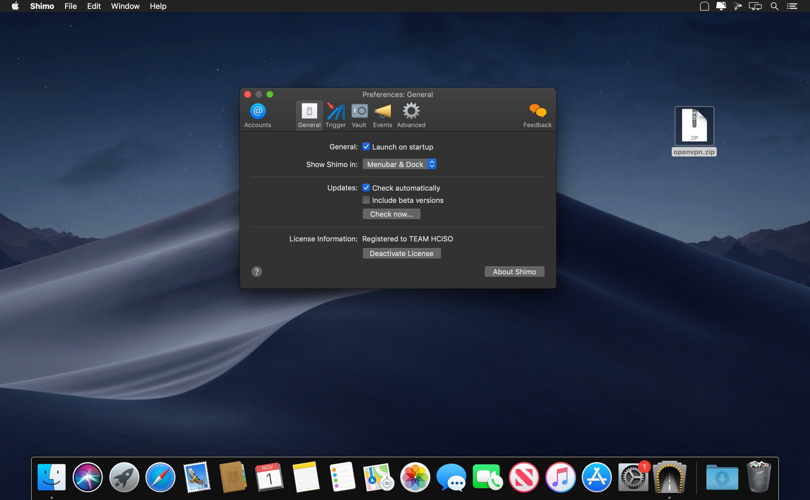Viewport: 810px width, 500px height.
Task: Open the File menu
Action: [x=71, y=6]
